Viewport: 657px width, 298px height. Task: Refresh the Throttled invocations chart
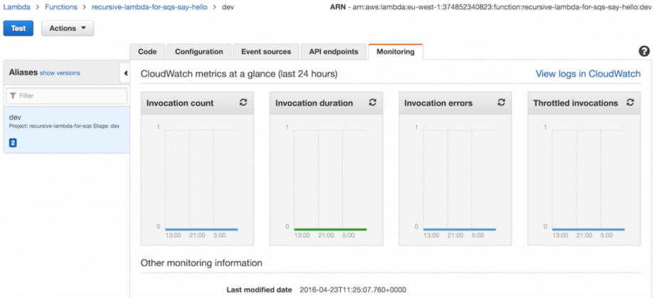[x=630, y=103]
